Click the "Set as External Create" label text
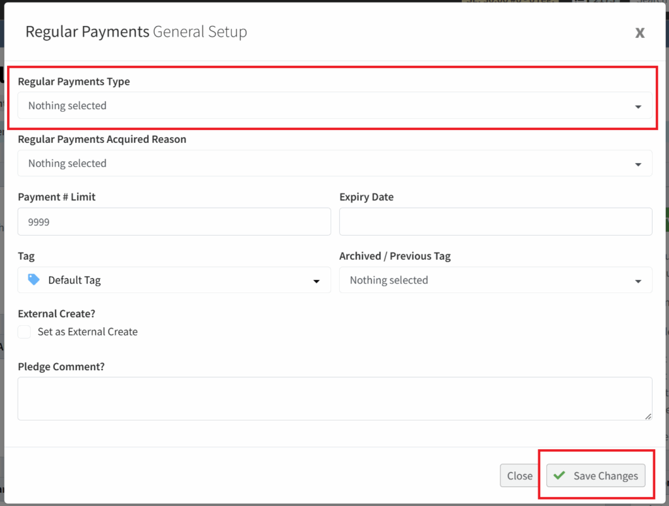Viewport: 669px width, 506px height. (x=88, y=332)
